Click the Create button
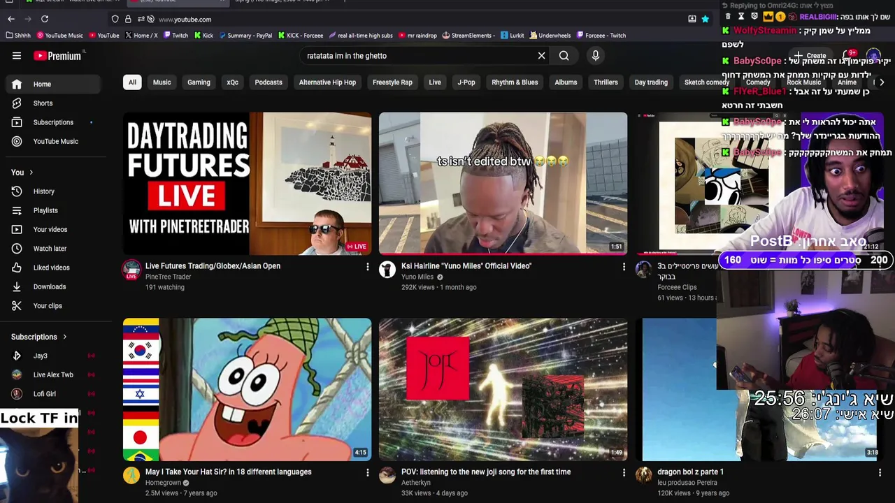895x503 pixels. click(x=810, y=56)
